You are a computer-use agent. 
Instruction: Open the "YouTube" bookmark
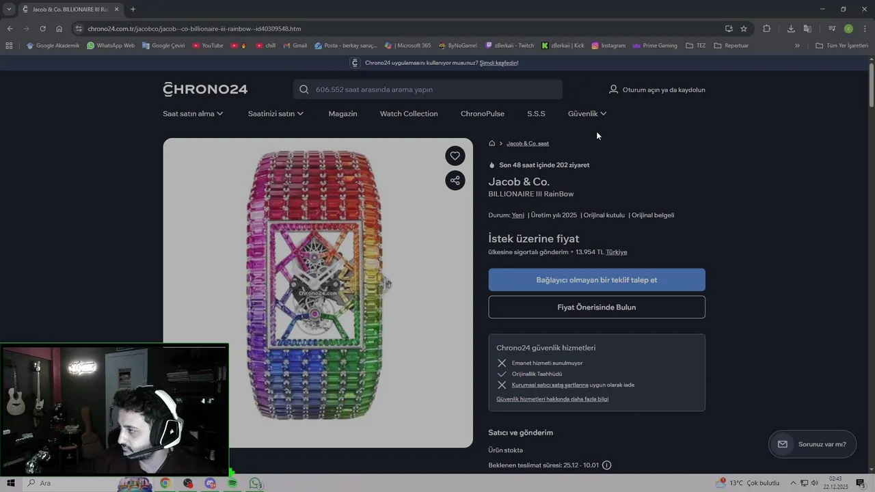(208, 46)
